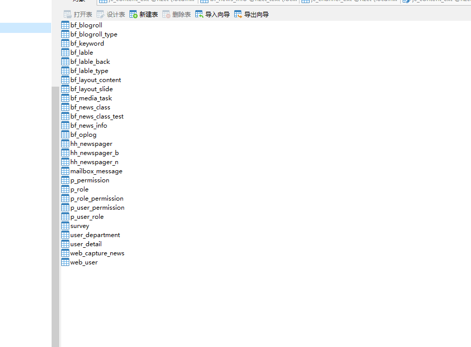Click the web_capture_news table name
This screenshot has height=347, width=471.
[x=97, y=253]
